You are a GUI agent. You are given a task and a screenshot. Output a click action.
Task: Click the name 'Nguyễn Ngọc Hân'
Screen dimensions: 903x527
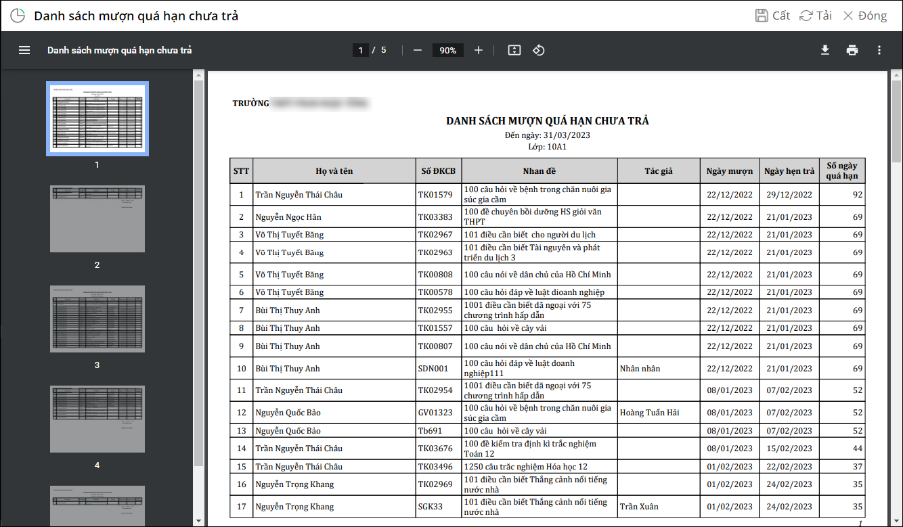[288, 217]
